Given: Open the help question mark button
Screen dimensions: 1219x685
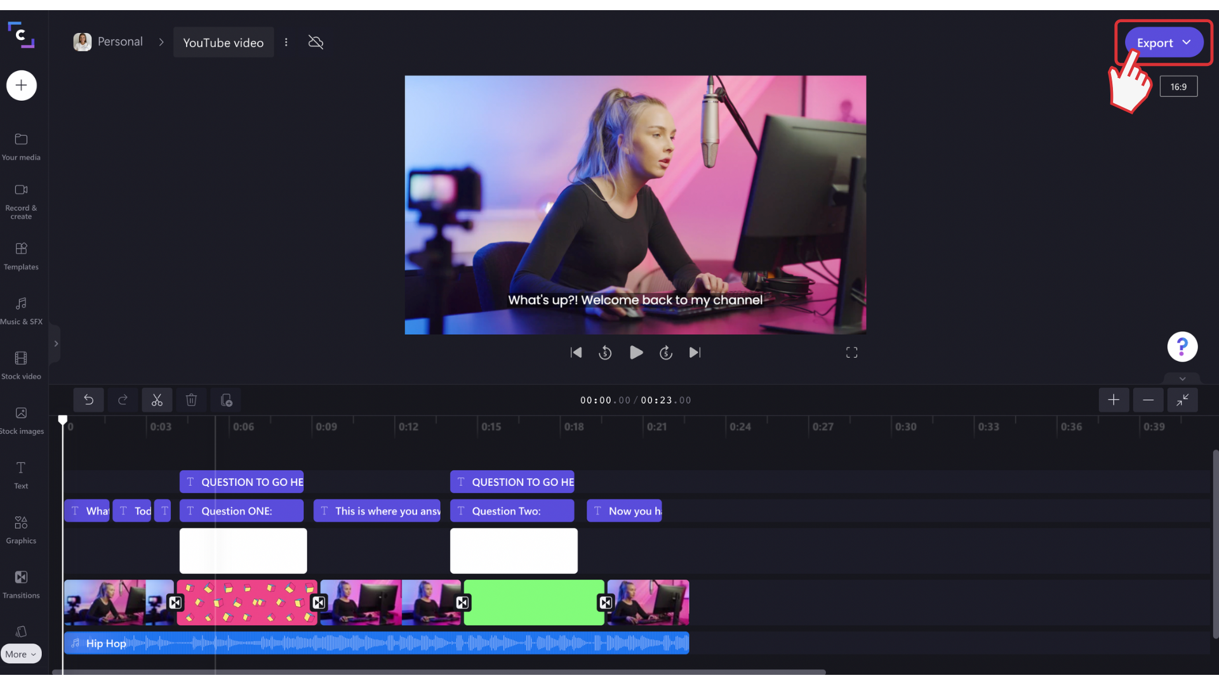Looking at the screenshot, I should pos(1182,346).
